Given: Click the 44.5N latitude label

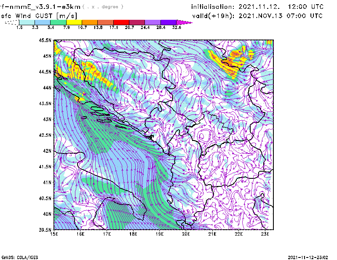Looking at the screenshot, I should [x=45, y=72].
